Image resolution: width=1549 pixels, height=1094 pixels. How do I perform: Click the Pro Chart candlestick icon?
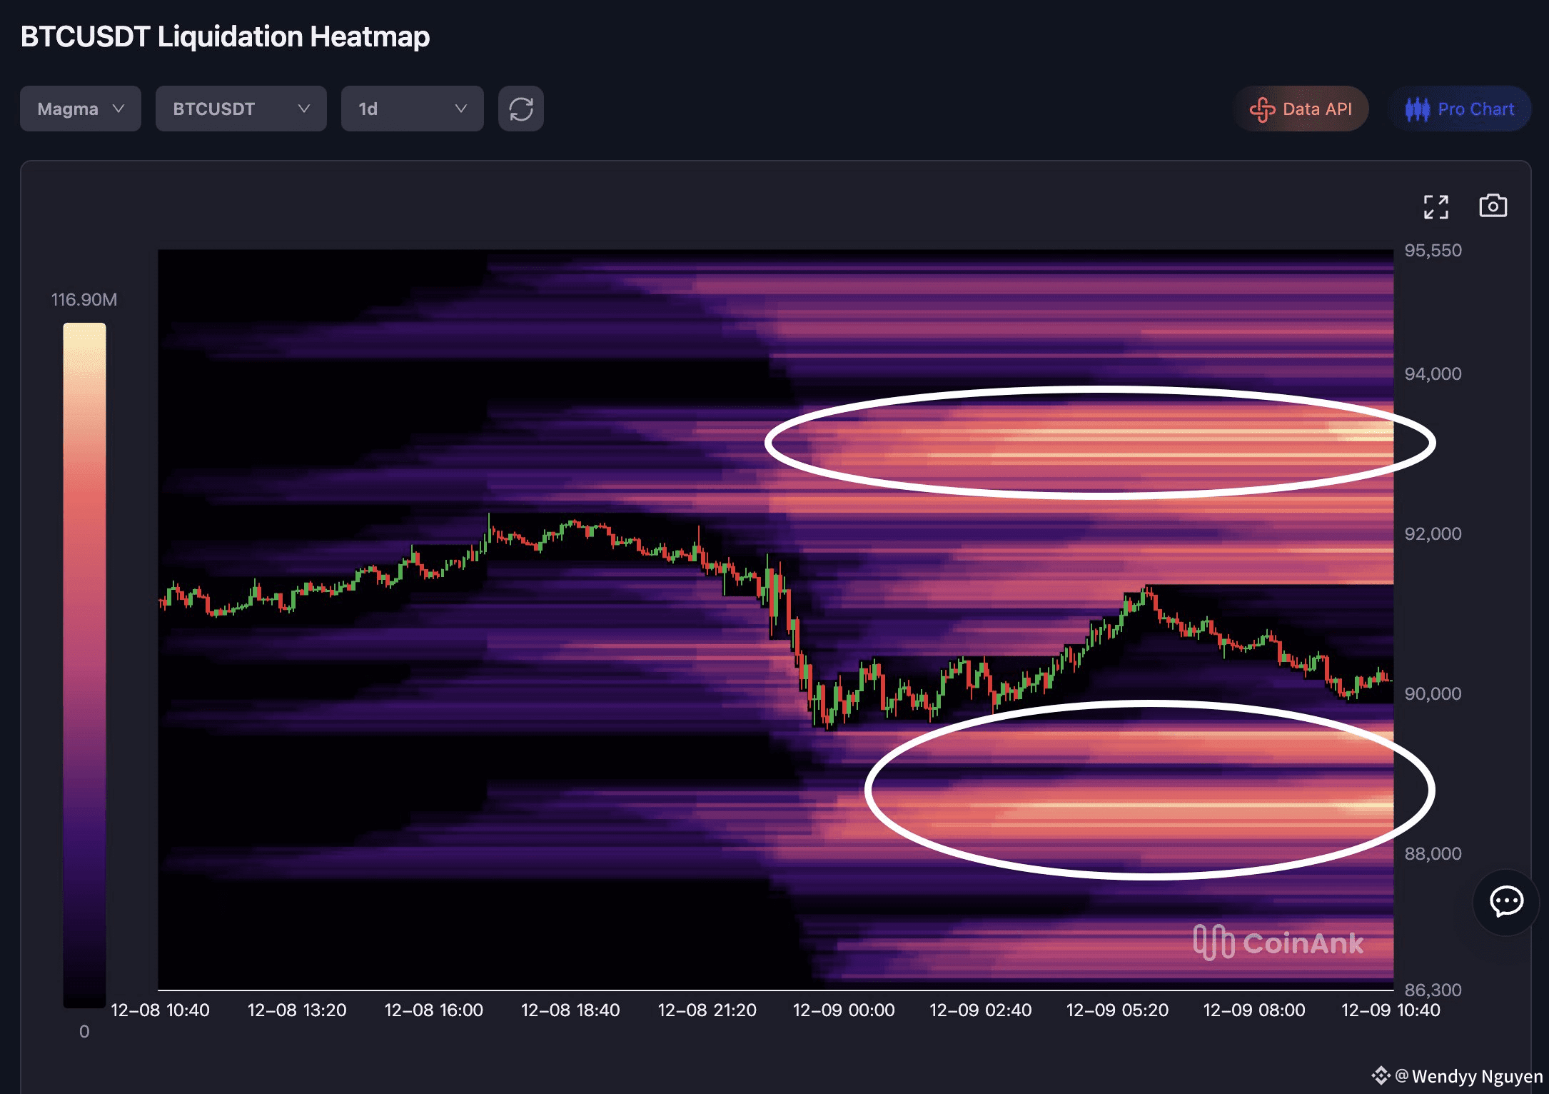click(x=1417, y=109)
